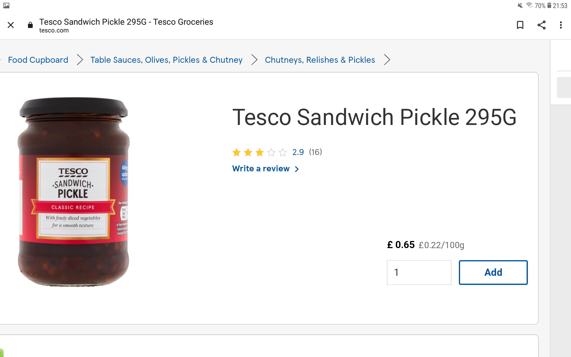Open Chutneys, Relishes & Pickles category

coord(320,60)
